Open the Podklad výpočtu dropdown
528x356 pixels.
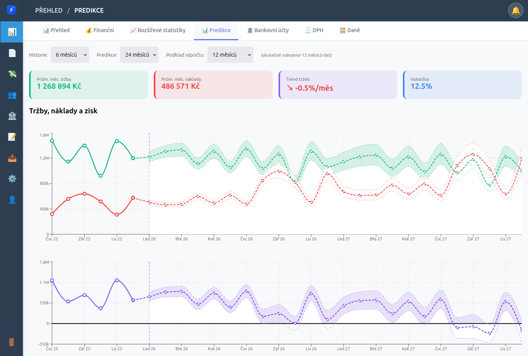pyautogui.click(x=230, y=55)
